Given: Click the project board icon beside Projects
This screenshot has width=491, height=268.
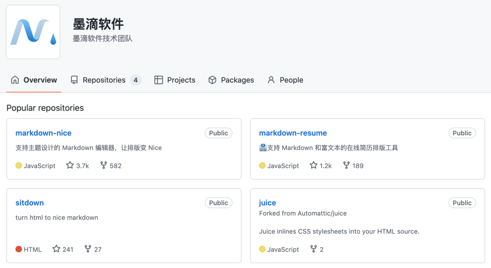Looking at the screenshot, I should pos(158,80).
